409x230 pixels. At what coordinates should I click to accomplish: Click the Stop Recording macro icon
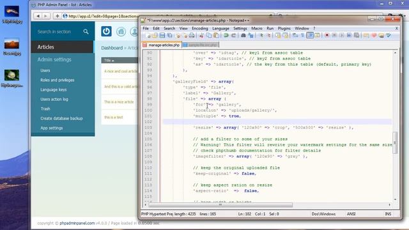(334, 36)
